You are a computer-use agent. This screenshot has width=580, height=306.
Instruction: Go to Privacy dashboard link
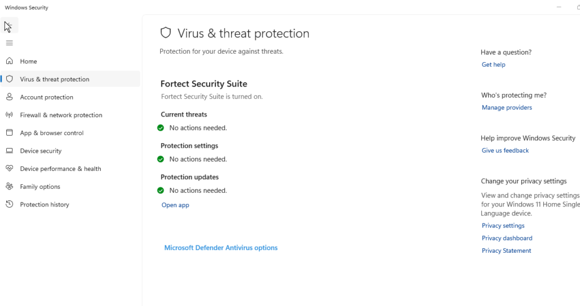tap(507, 238)
